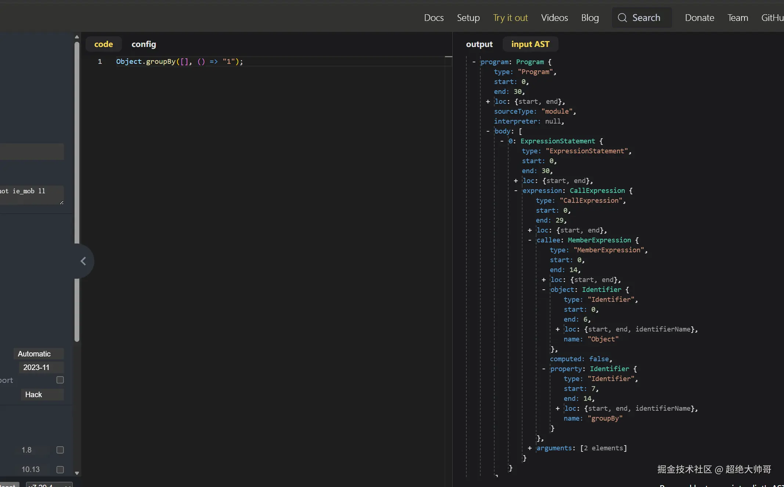Collapse the object: Identifier node

[543, 290]
